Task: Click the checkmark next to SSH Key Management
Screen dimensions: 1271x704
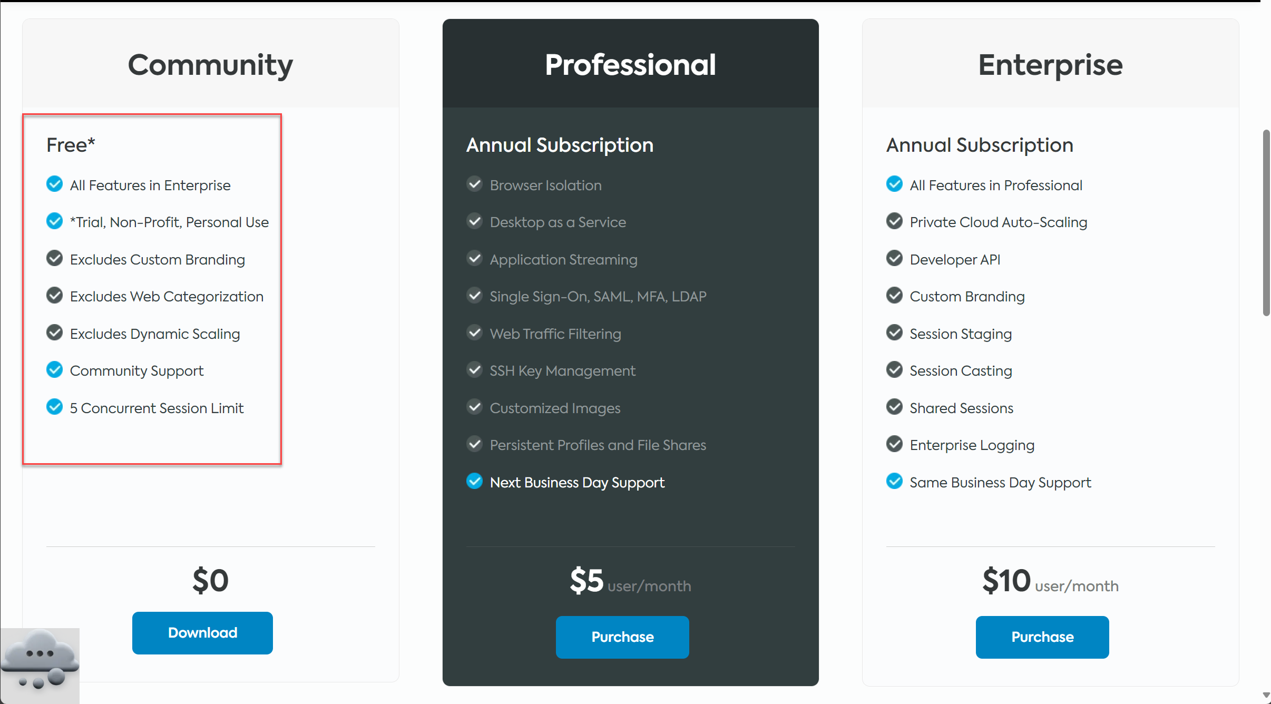Action: pyautogui.click(x=474, y=370)
